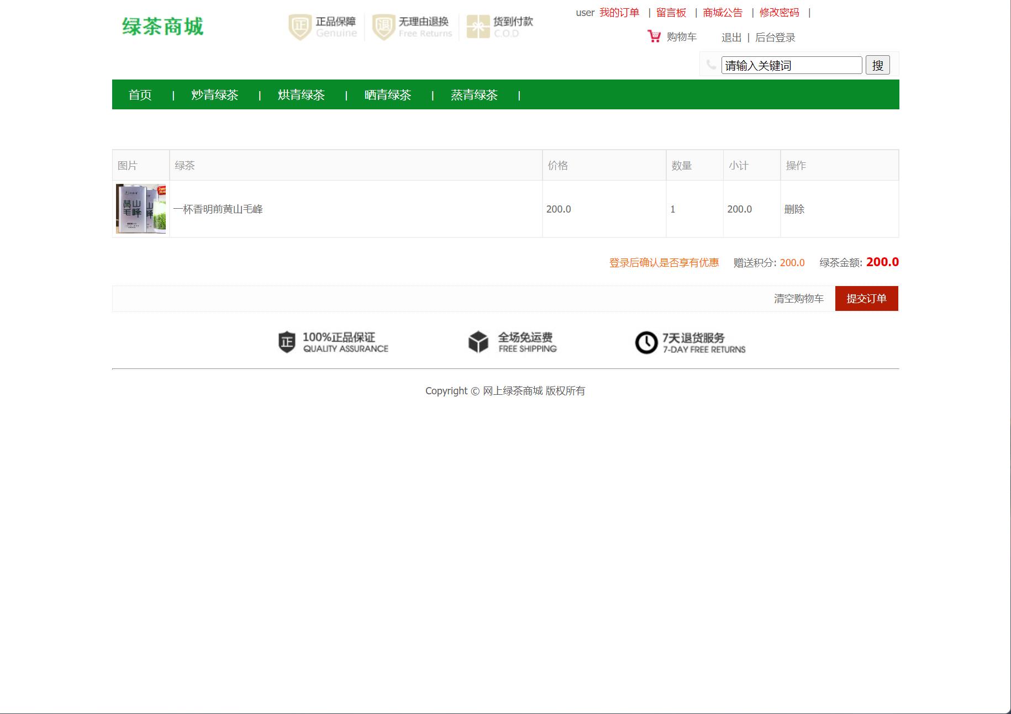Open the 首页 homepage menu item
The width and height of the screenshot is (1011, 714).
140,94
